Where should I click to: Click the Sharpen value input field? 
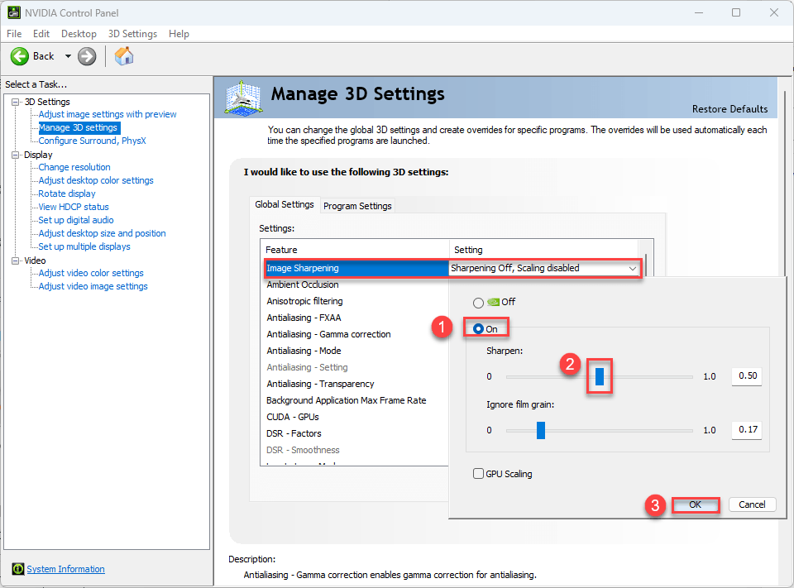click(x=747, y=376)
